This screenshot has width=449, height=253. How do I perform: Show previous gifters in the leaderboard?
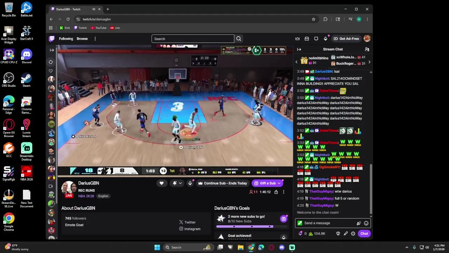(296, 62)
